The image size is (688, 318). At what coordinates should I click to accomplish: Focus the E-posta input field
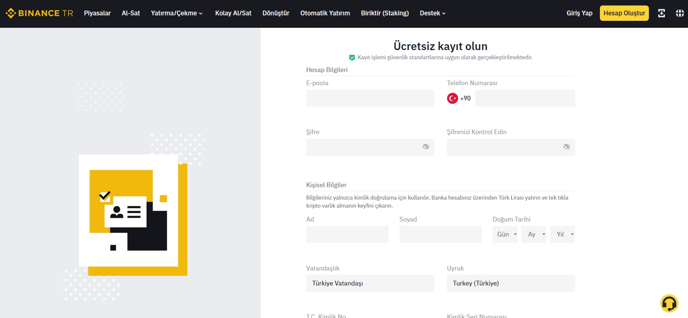tap(370, 98)
